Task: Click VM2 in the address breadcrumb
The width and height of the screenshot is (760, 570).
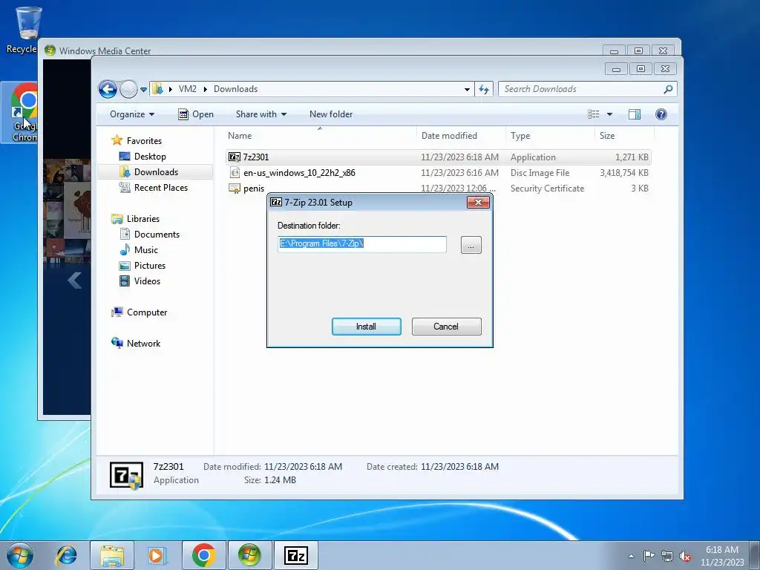Action: pyautogui.click(x=188, y=89)
